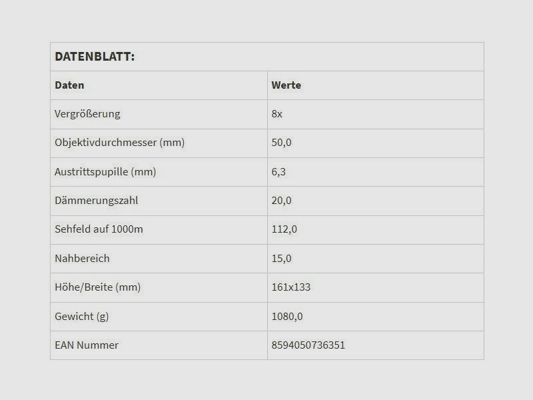This screenshot has height=400, width=533.
Task: Click the 161x133 dimensions value
Action: click(291, 287)
